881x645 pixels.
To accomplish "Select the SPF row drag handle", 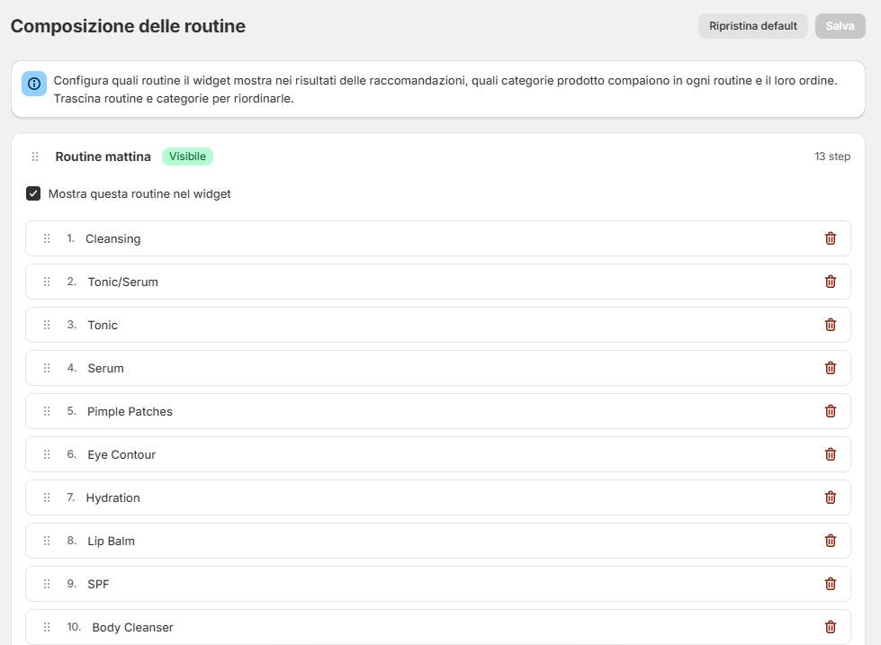I will coord(47,584).
